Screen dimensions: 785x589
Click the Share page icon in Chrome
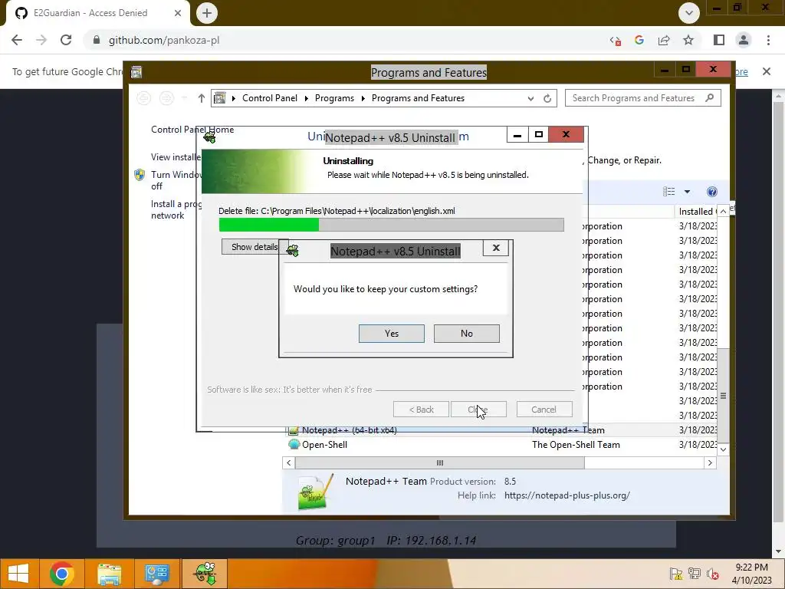coord(664,40)
